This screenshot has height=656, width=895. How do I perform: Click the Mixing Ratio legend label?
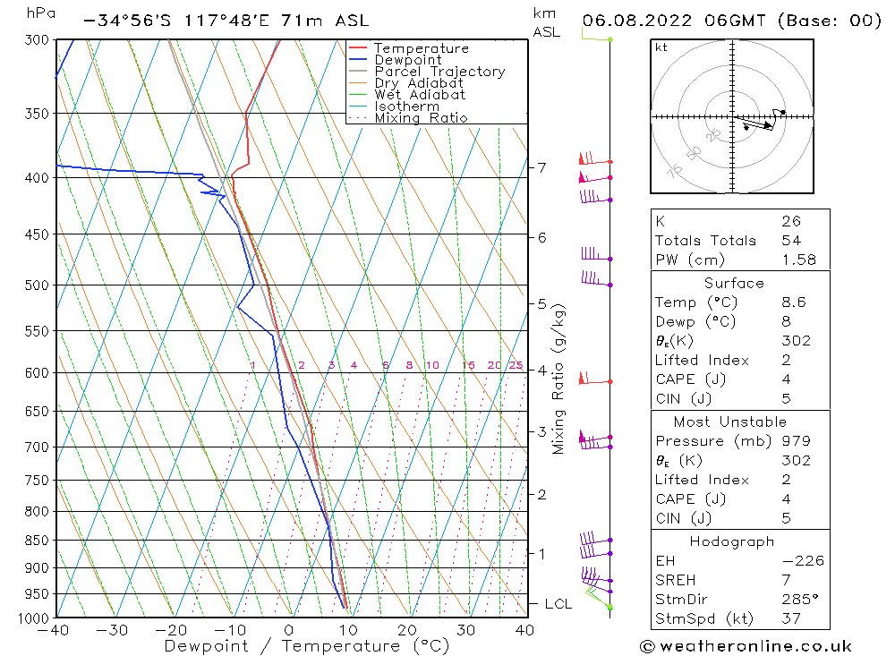point(421,118)
